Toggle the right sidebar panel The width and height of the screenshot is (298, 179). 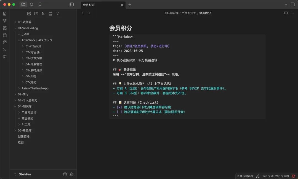(293, 4)
